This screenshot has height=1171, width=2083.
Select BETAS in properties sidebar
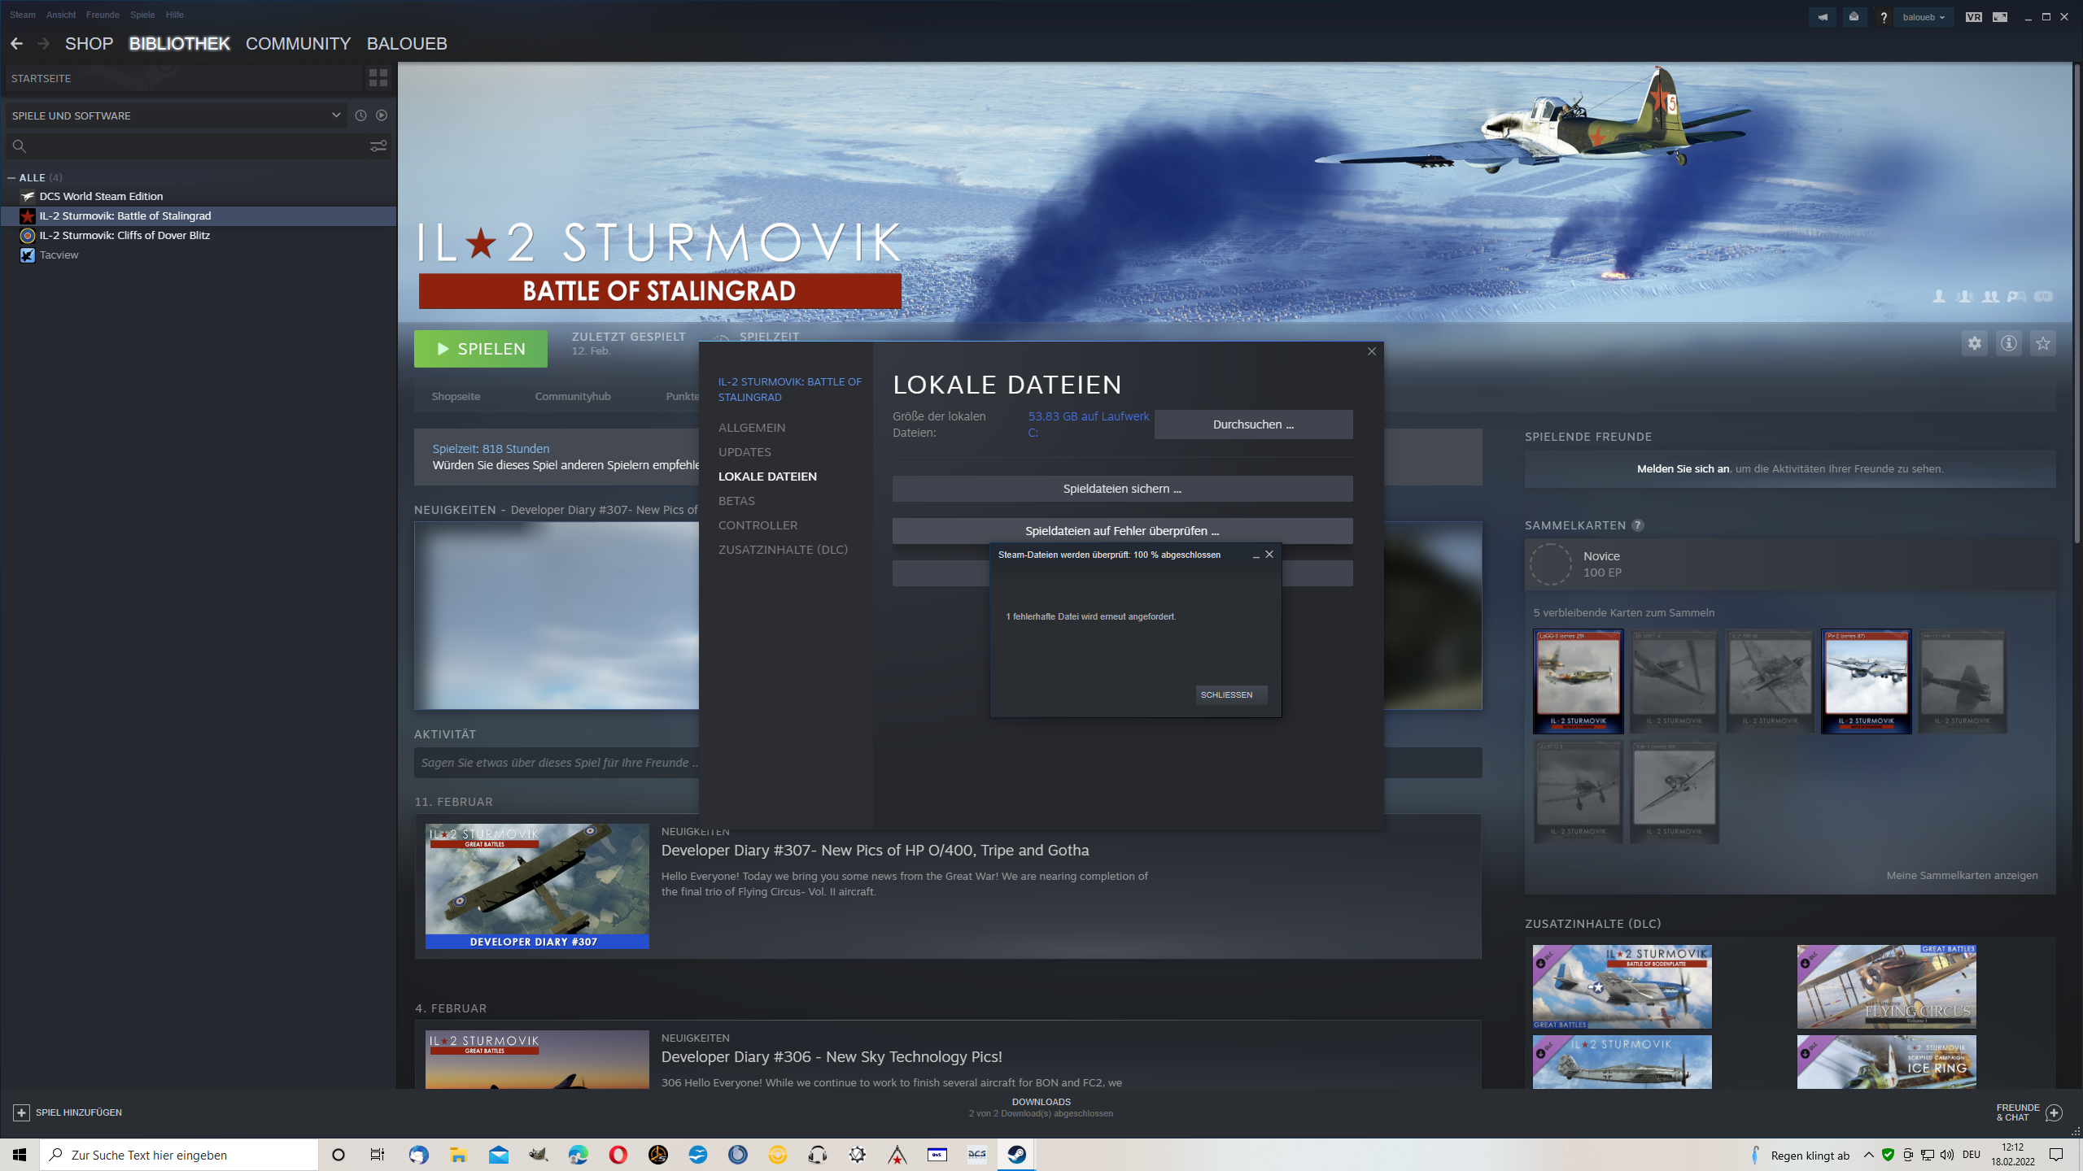pos(736,501)
